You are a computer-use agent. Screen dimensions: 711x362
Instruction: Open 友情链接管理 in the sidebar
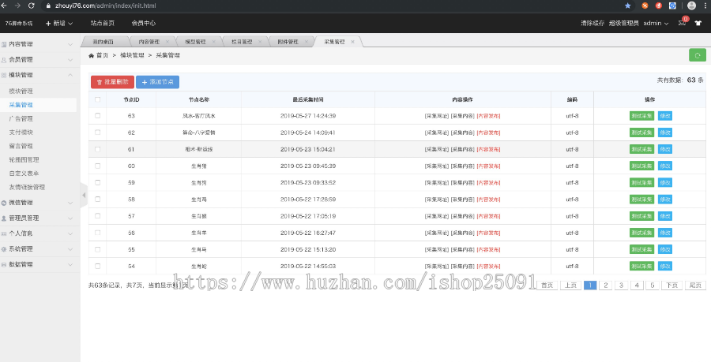click(27, 187)
